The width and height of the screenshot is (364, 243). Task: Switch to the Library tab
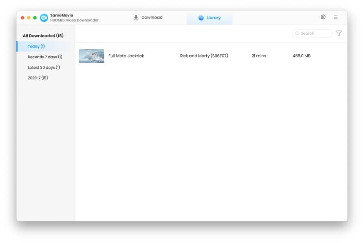pyautogui.click(x=209, y=18)
